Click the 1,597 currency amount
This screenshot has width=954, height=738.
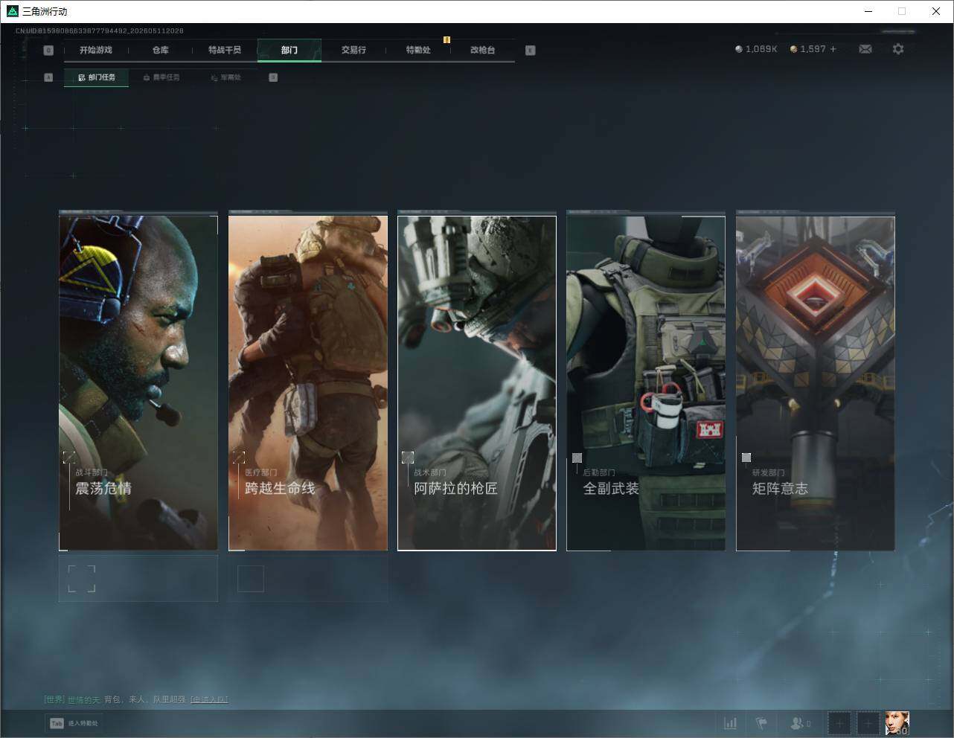click(x=813, y=49)
